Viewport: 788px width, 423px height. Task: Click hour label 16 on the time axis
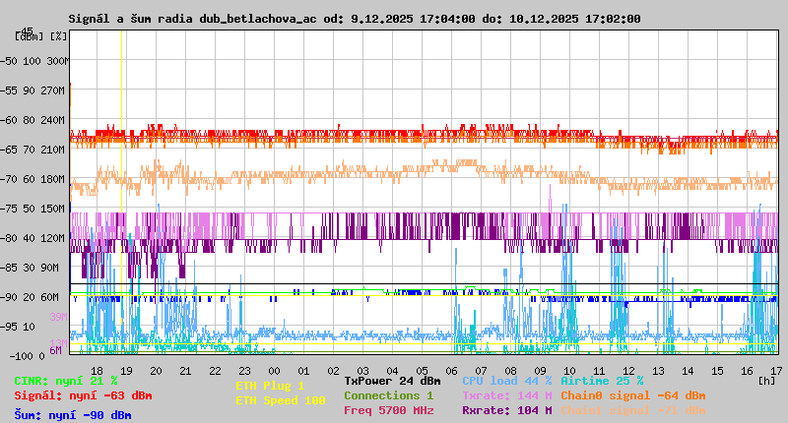748,371
